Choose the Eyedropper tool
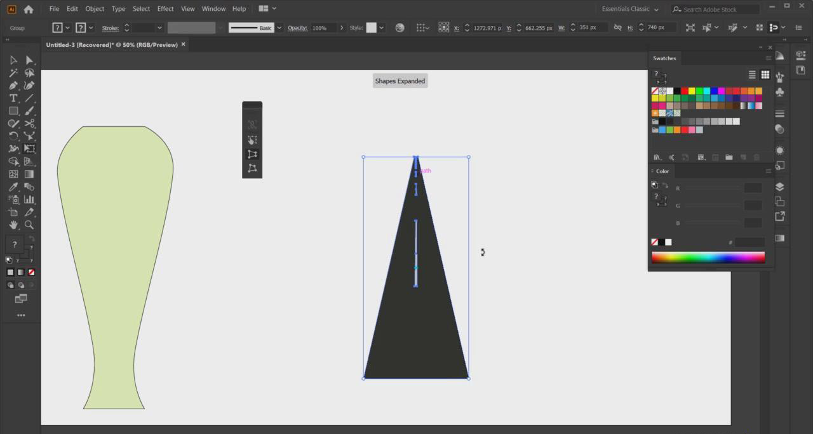813x434 pixels. [x=13, y=187]
